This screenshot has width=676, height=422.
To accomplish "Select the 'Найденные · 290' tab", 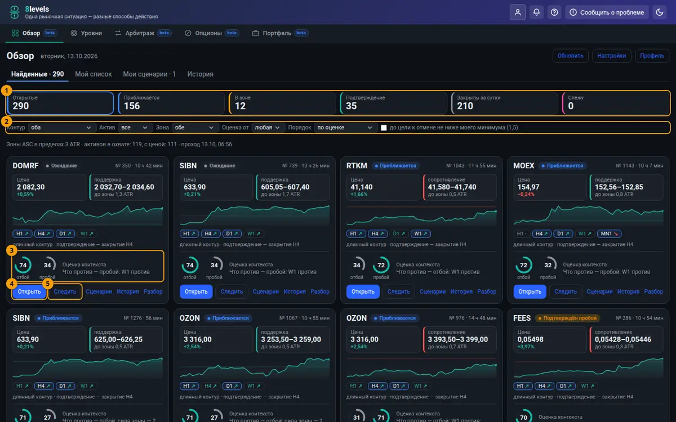I will pyautogui.click(x=38, y=74).
